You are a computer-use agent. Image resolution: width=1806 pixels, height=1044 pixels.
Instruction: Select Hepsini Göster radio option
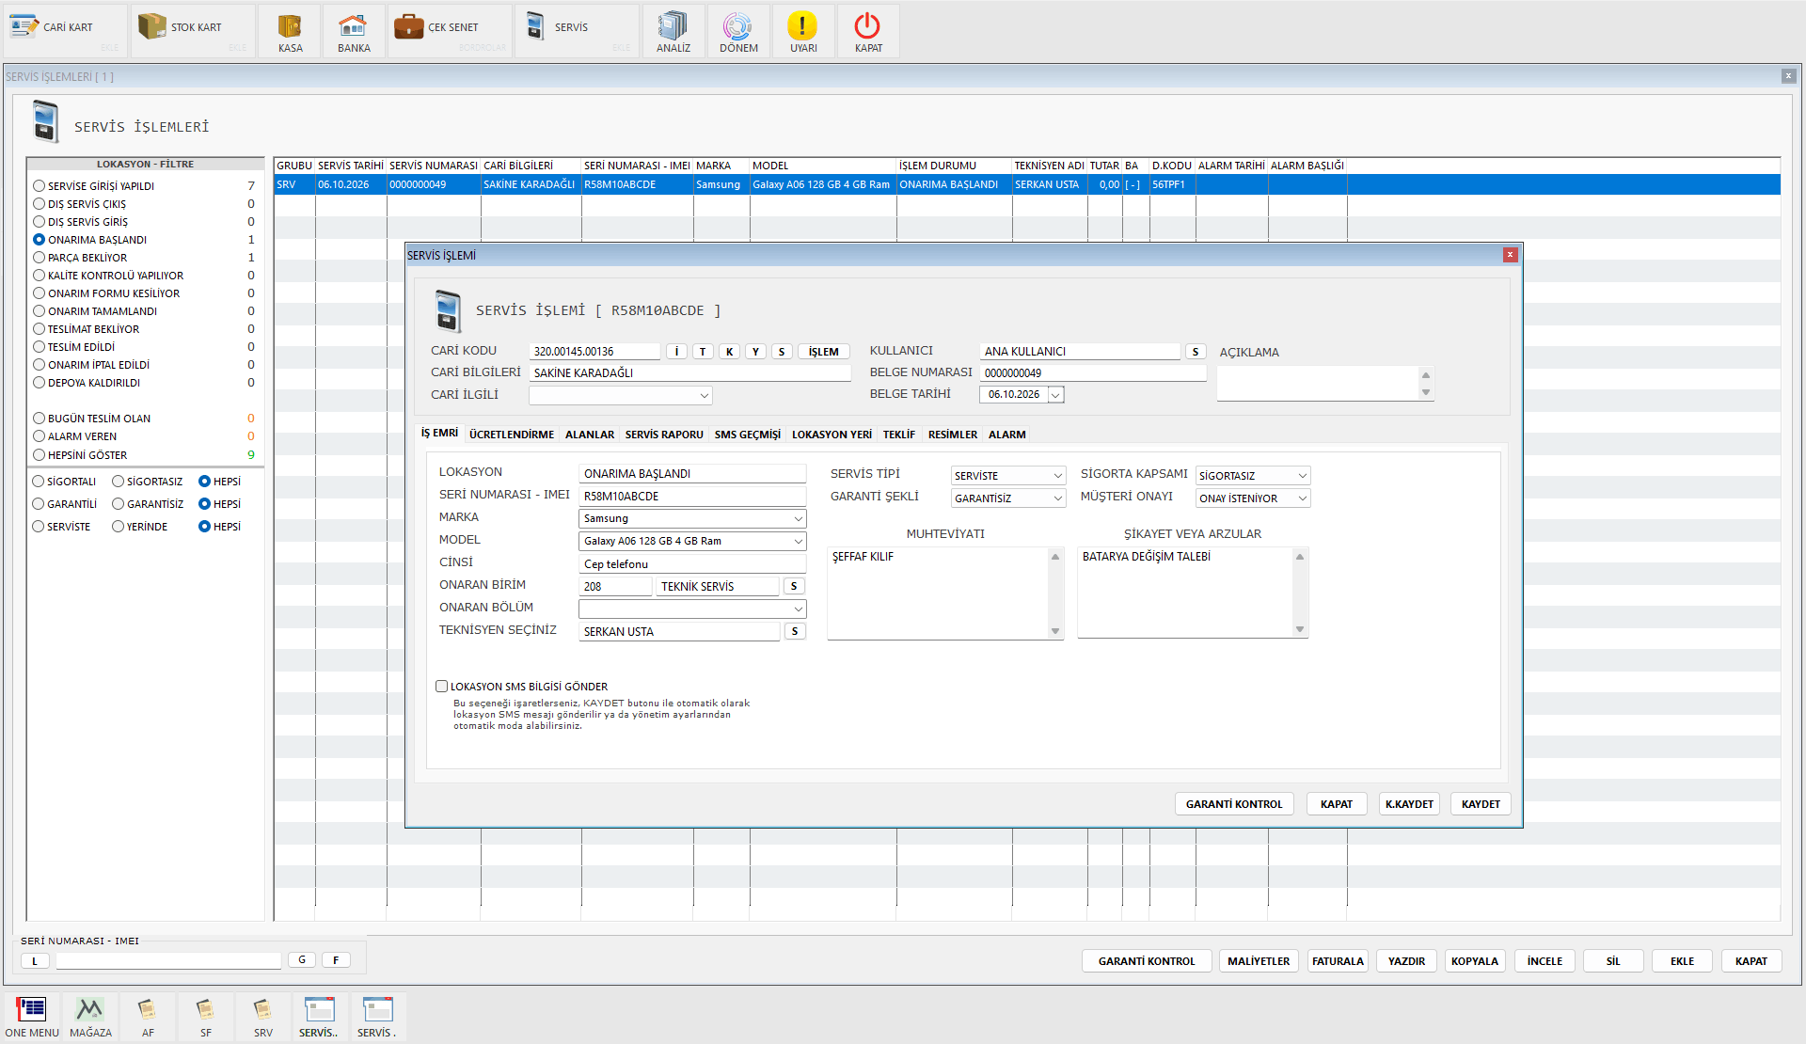pos(40,455)
